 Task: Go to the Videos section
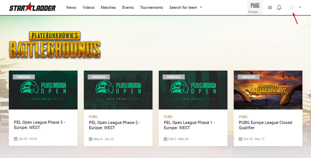pos(88,8)
